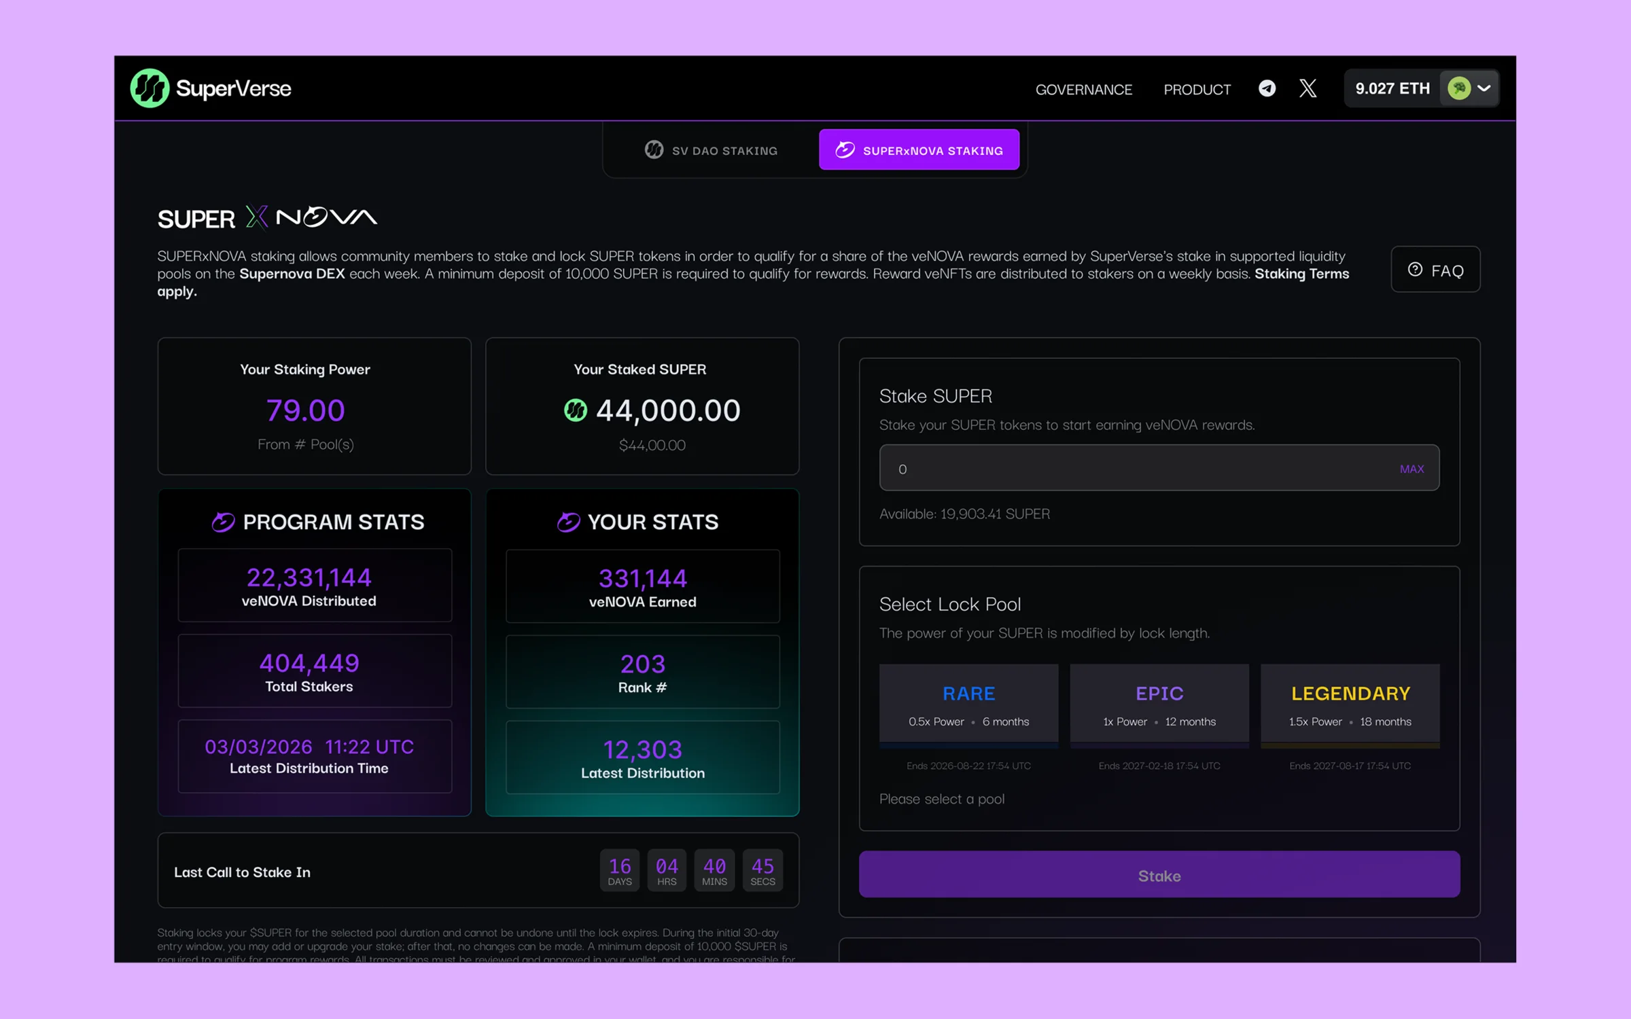Click the $44,00.00 dollar value
Image resolution: width=1631 pixels, height=1019 pixels.
tap(652, 446)
